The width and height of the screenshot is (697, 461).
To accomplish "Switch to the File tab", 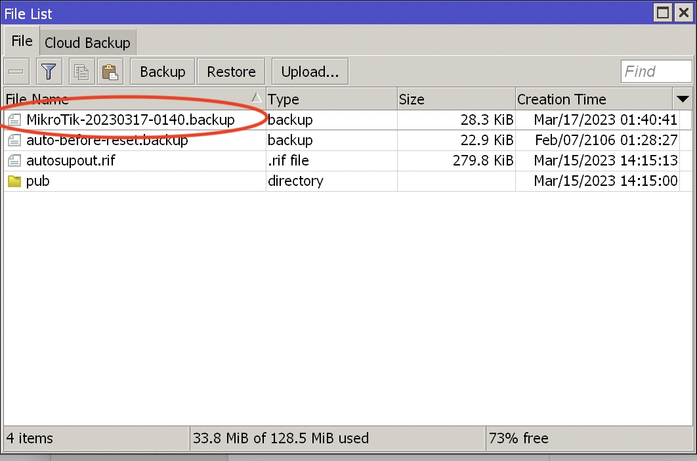I will coord(22,41).
